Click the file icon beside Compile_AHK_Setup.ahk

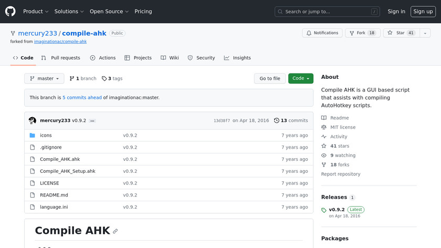click(x=33, y=171)
